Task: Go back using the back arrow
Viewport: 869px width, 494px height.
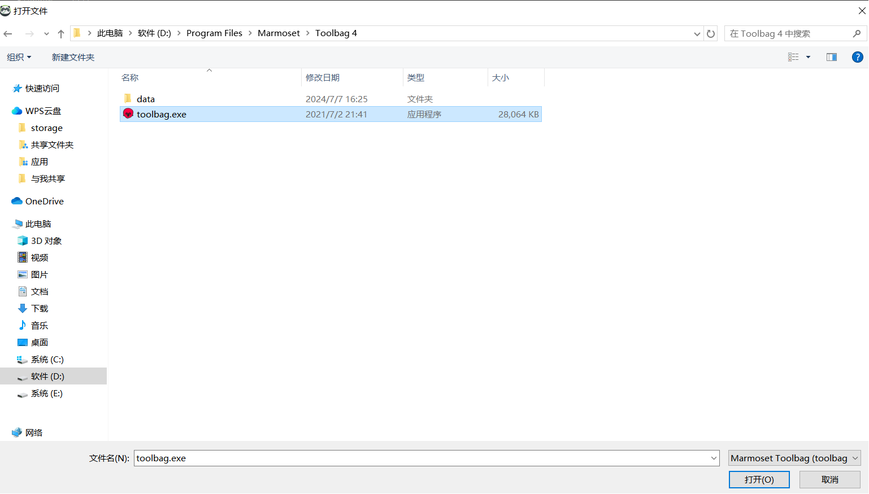Action: click(8, 34)
